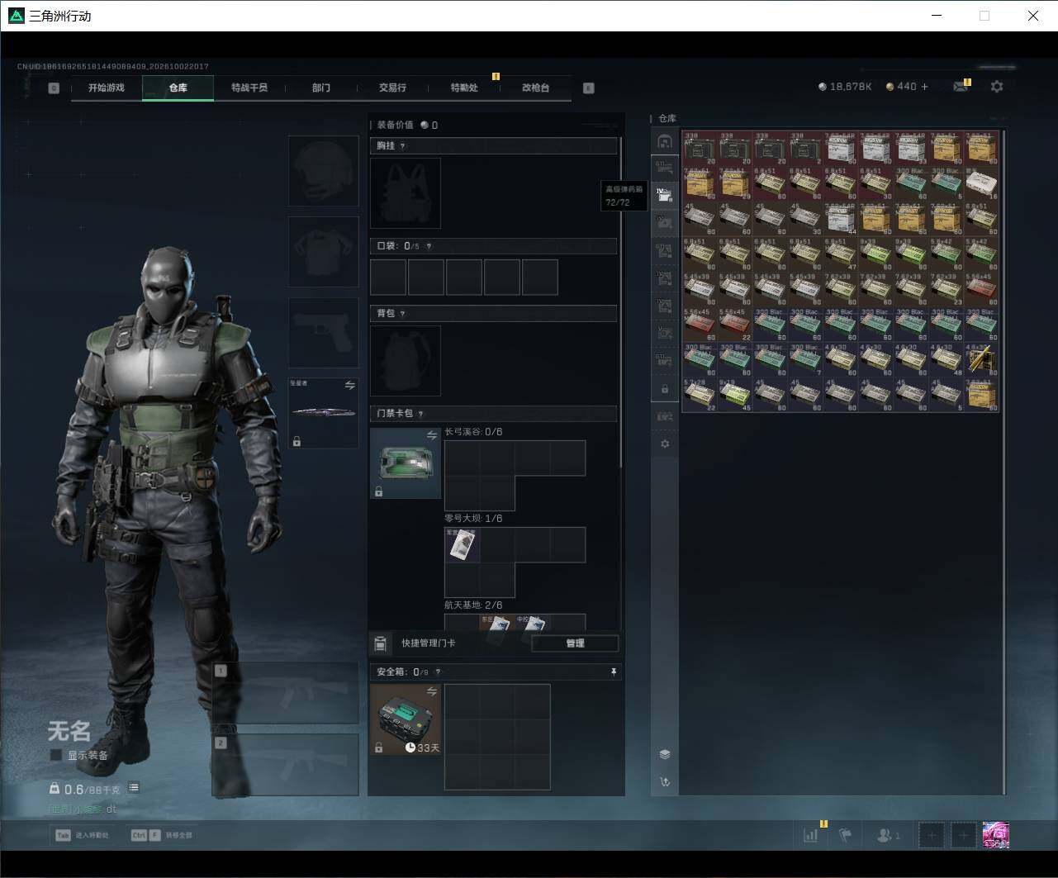Select the empty helmet equipment slot
1058x878 pixels.
point(324,171)
